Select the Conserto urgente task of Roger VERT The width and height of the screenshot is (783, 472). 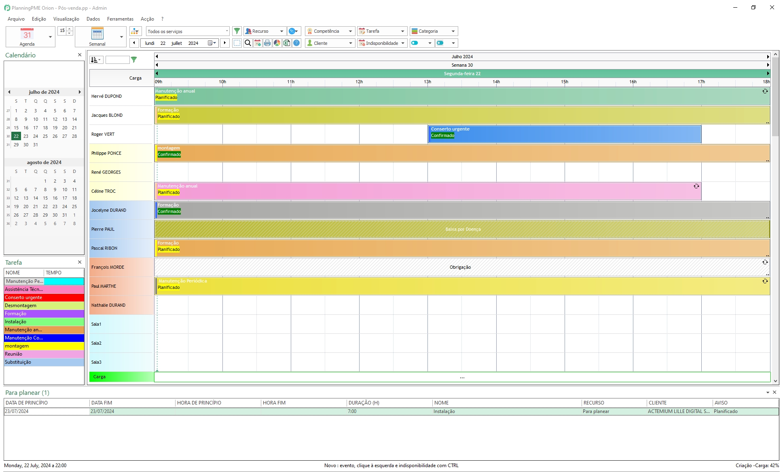[x=564, y=134]
